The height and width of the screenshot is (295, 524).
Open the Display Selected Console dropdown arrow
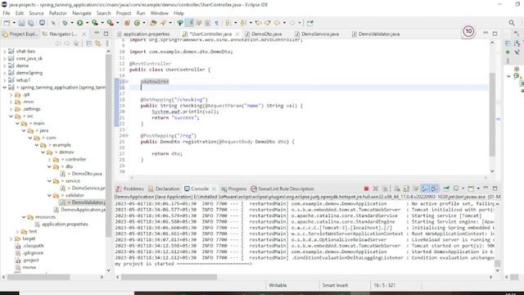(x=463, y=188)
